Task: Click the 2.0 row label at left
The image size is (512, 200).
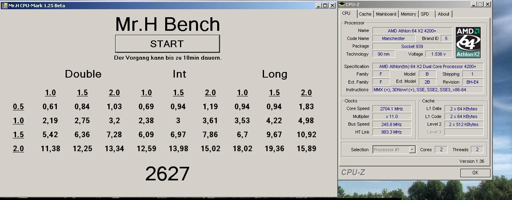Action: coord(18,149)
